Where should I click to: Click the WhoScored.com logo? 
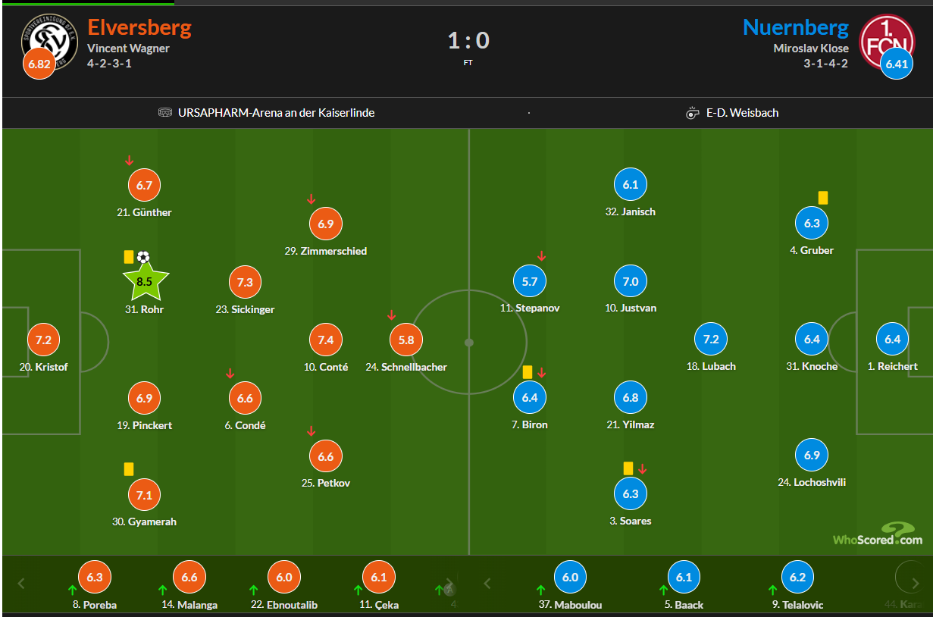pos(878,534)
